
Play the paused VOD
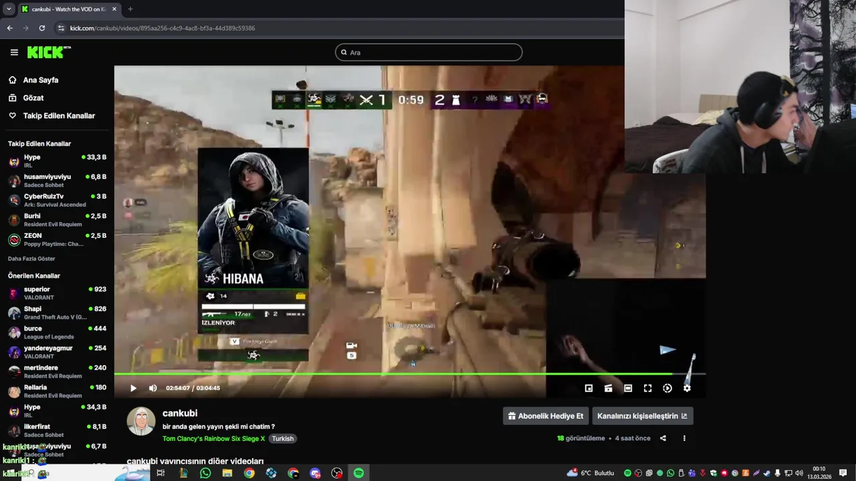[x=133, y=388]
